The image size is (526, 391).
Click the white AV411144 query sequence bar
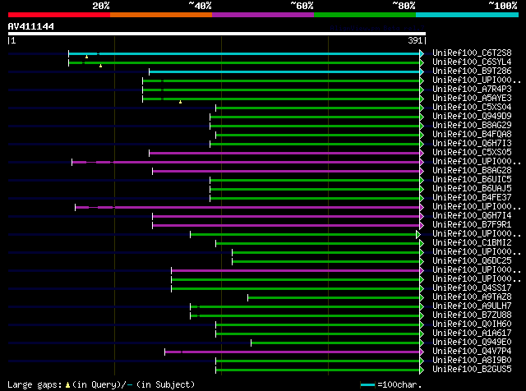[217, 34]
